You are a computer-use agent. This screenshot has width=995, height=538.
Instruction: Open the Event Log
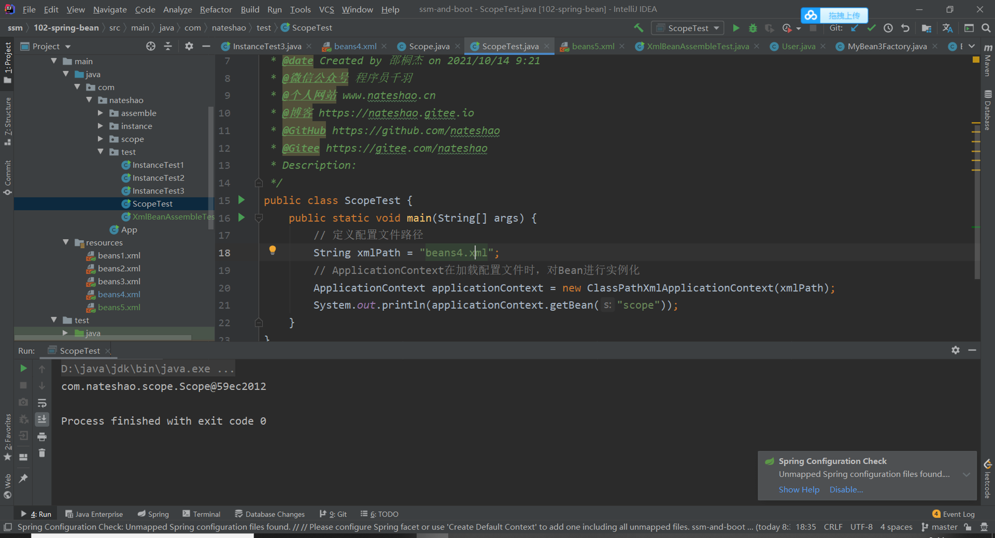[x=953, y=514]
